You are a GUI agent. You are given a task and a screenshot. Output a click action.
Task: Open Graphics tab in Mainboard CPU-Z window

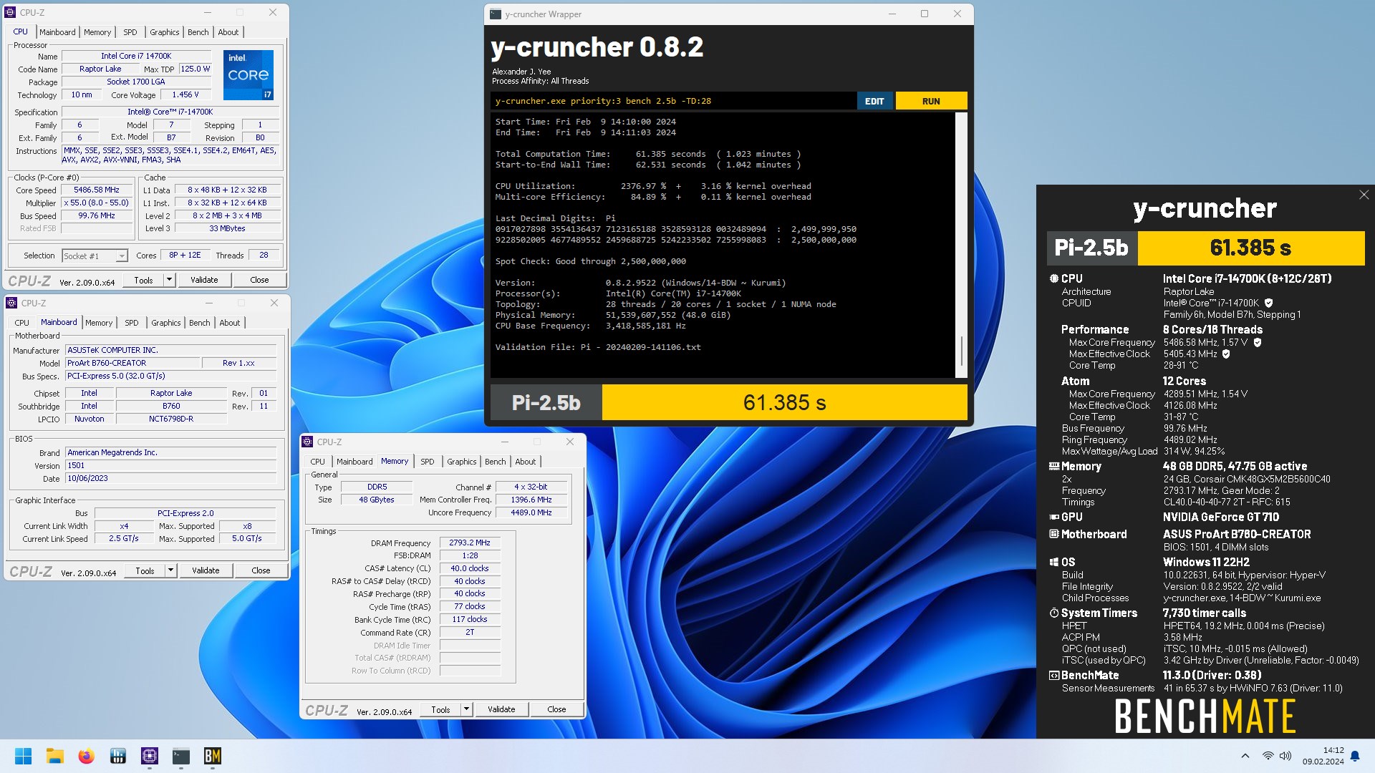166,323
